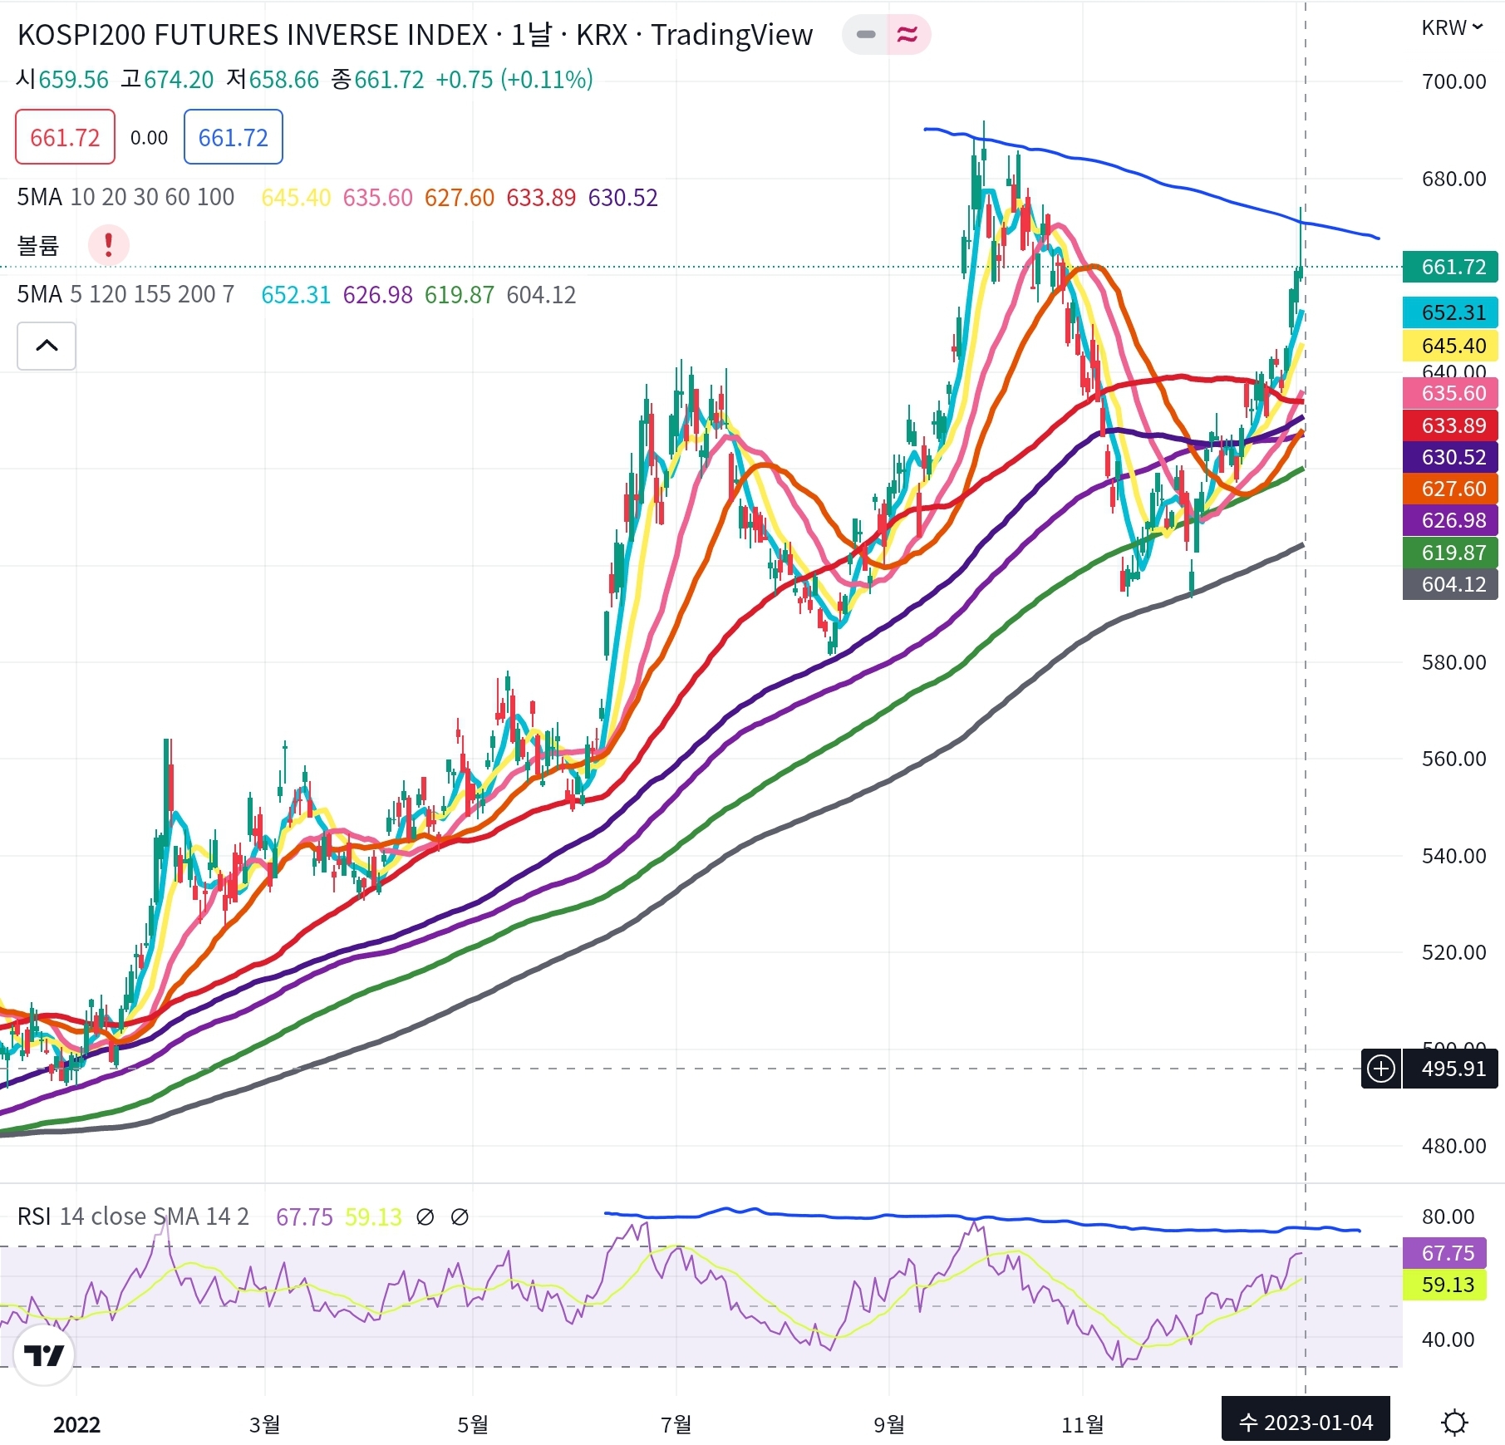Click the 700.00 price scale label
This screenshot has width=1505, height=1445.
[x=1453, y=81]
